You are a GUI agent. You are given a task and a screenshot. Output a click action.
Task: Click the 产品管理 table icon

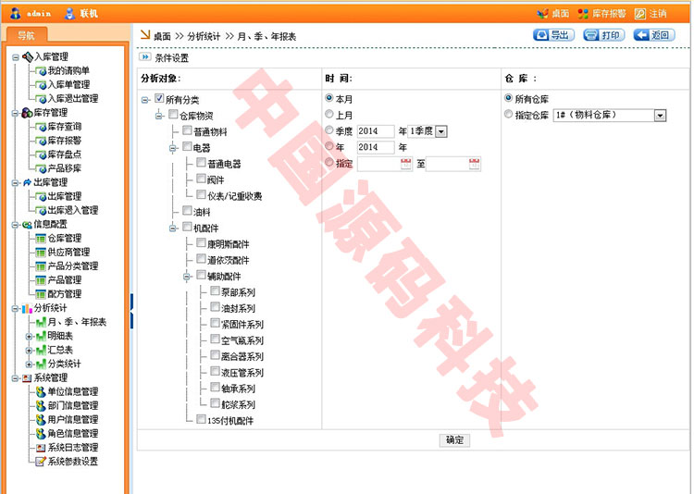pyautogui.click(x=41, y=280)
